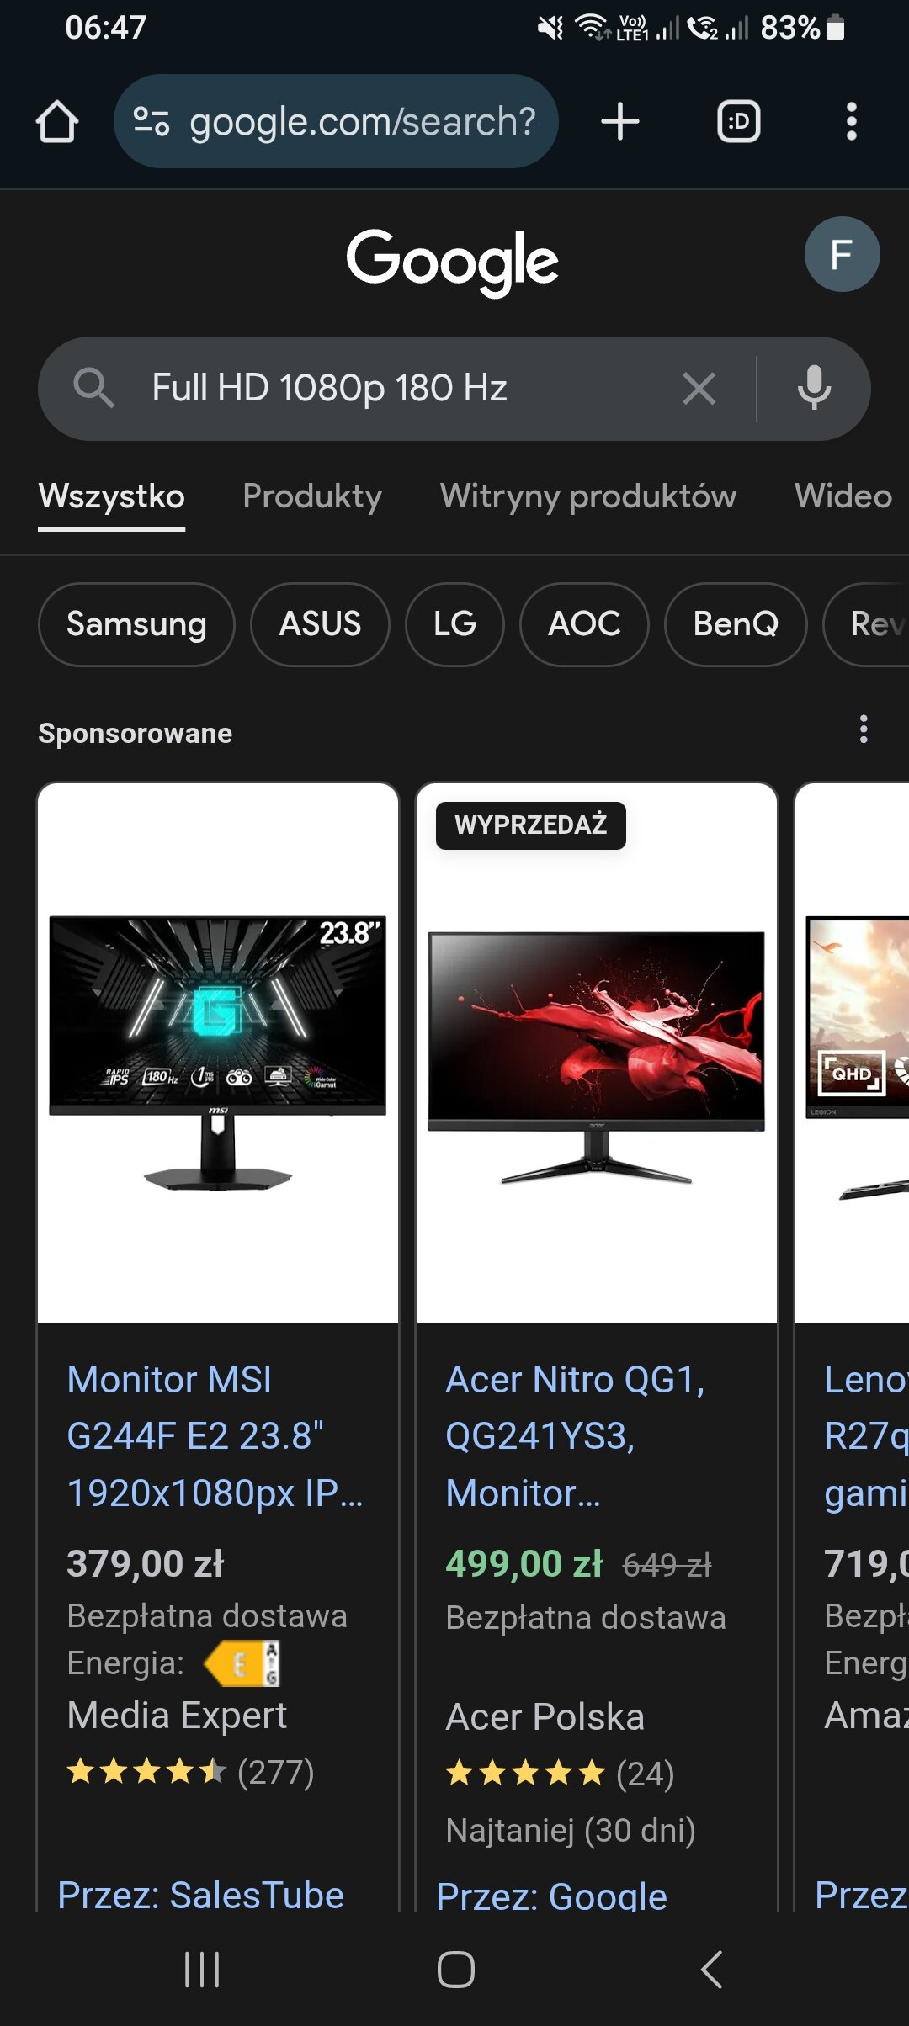Viewport: 909px width, 2026px height.
Task: Open the browser three-dot menu
Action: point(851,122)
